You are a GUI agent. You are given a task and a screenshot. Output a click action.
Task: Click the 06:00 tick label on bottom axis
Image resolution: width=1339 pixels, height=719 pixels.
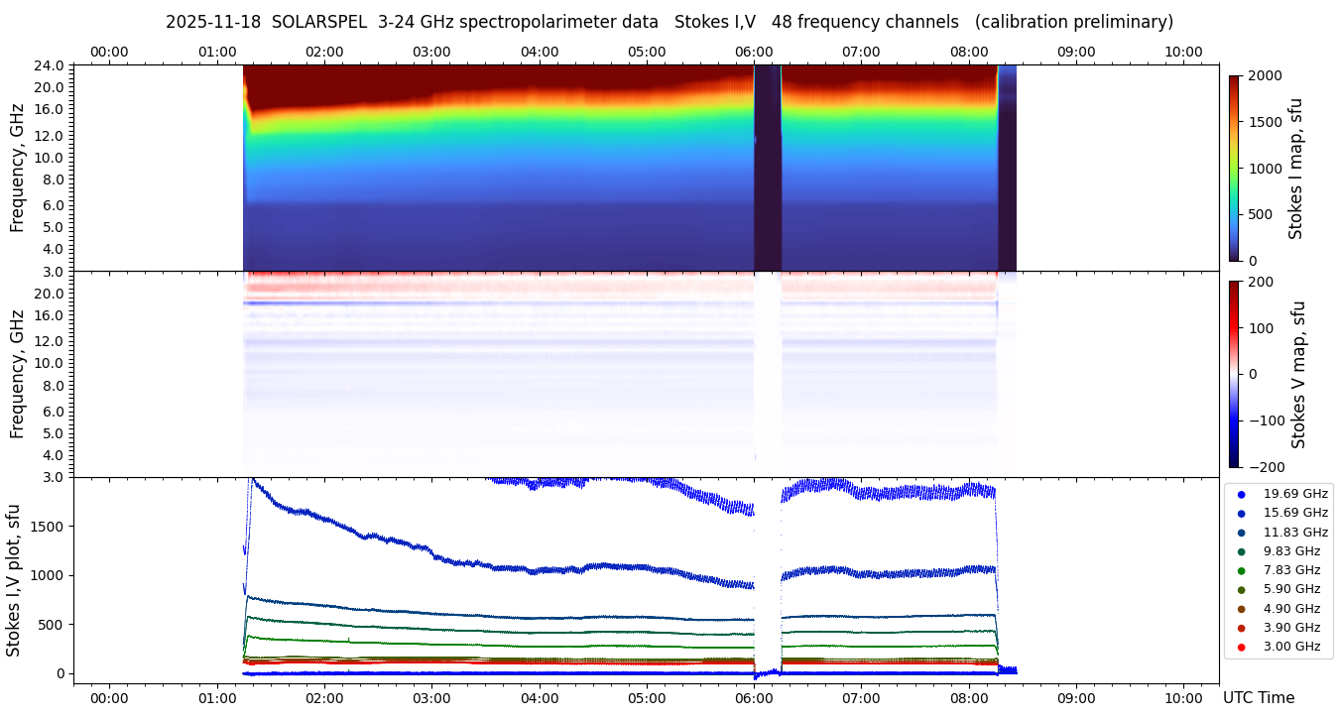pyautogui.click(x=754, y=697)
